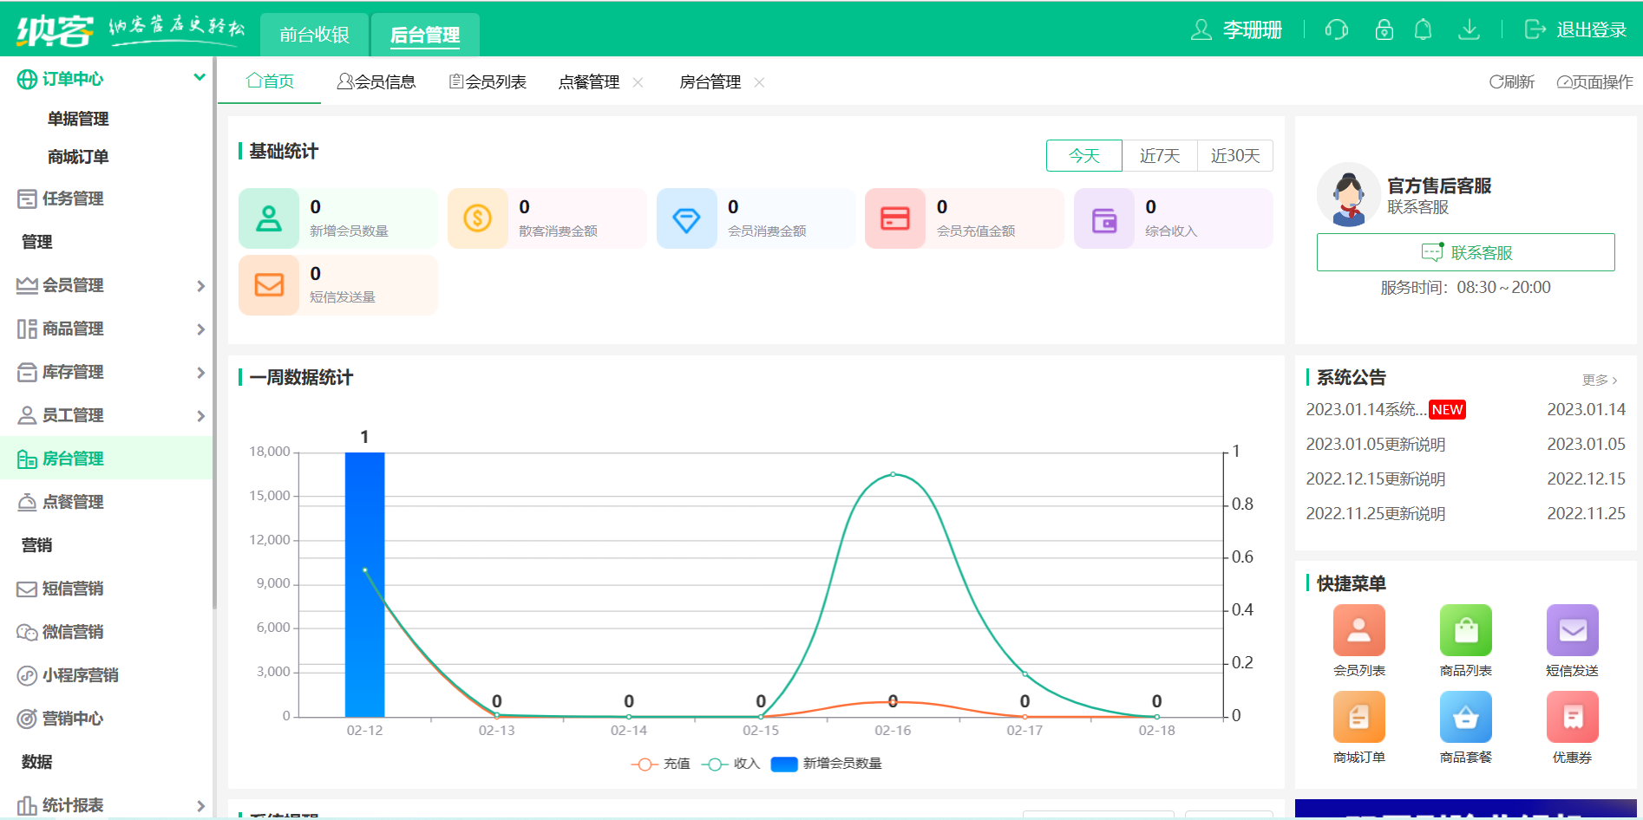Select the 近7天 time range
This screenshot has height=820, width=1643.
(1160, 155)
